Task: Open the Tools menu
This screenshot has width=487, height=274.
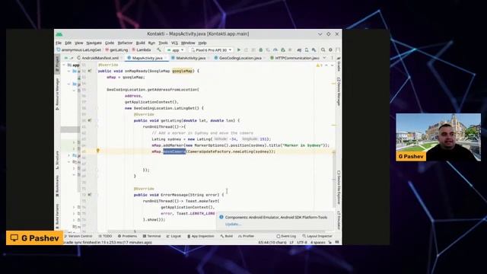Action: point(163,43)
